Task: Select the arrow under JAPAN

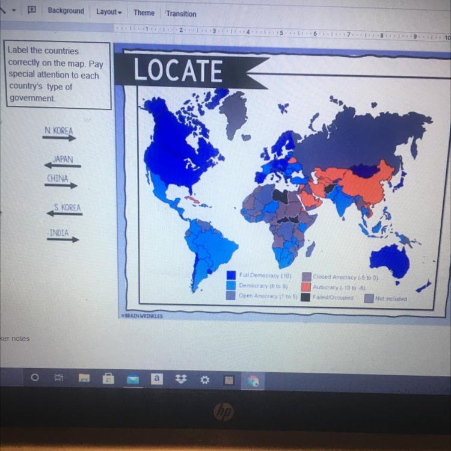Action: [x=63, y=165]
